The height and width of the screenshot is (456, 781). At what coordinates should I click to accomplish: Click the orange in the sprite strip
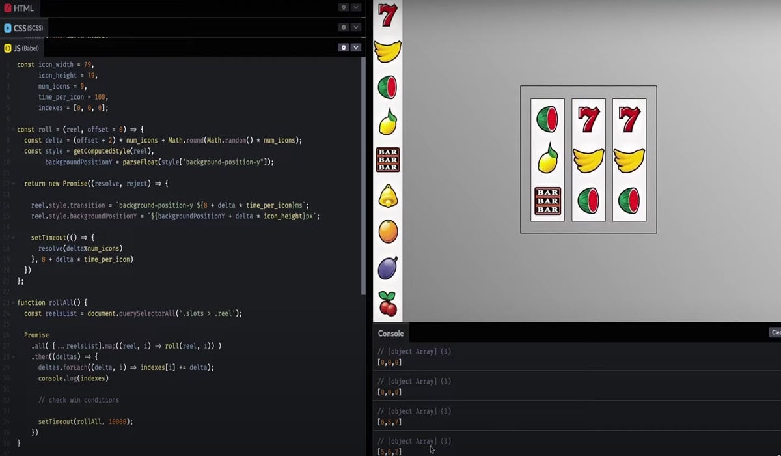[x=388, y=231]
